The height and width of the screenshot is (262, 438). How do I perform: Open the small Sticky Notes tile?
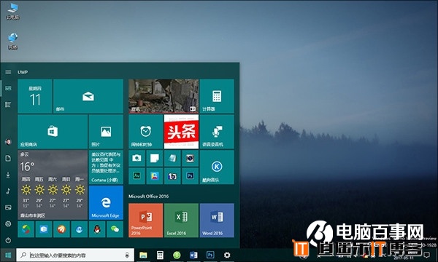coord(155,158)
